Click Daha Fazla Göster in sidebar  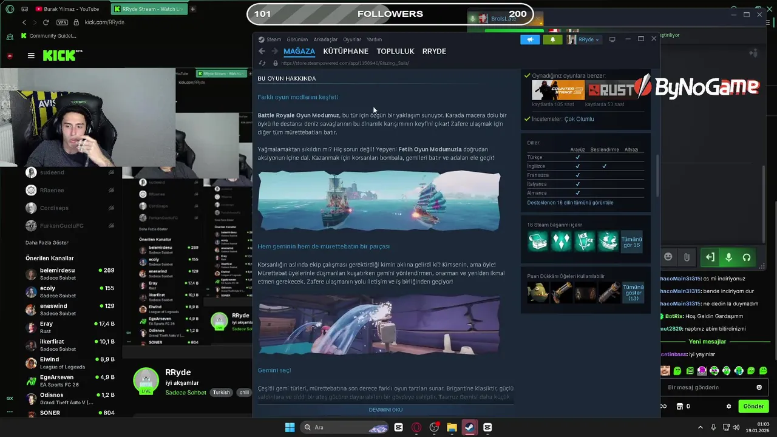[47, 243]
